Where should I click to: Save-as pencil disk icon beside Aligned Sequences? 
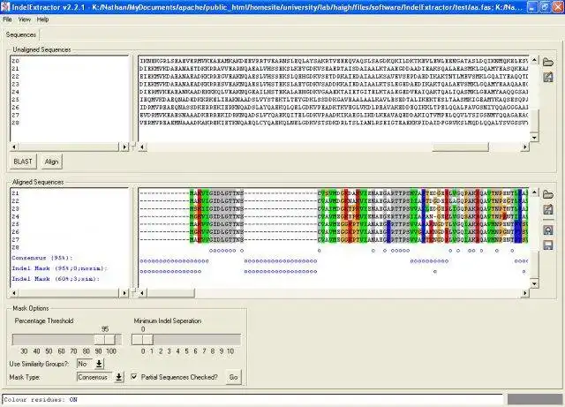tap(547, 209)
